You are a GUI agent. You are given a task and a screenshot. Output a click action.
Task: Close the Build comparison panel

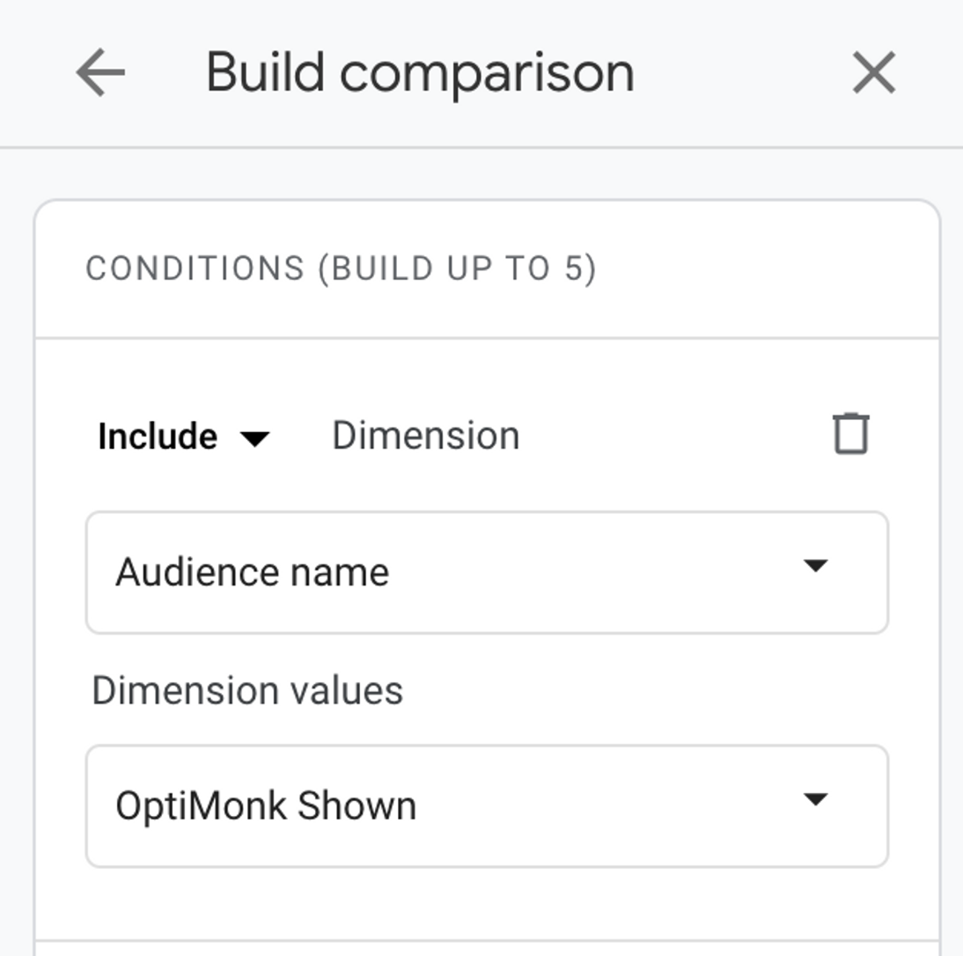(x=874, y=72)
